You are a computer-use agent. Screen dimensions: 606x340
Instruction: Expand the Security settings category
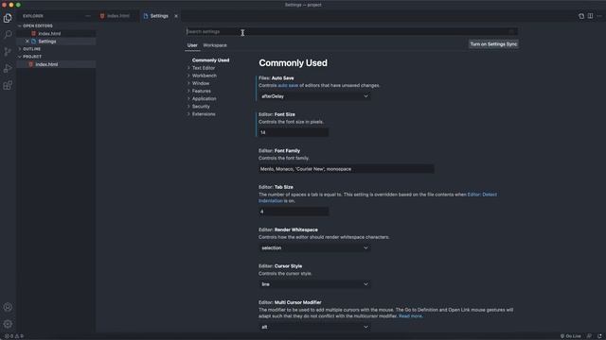pos(201,107)
